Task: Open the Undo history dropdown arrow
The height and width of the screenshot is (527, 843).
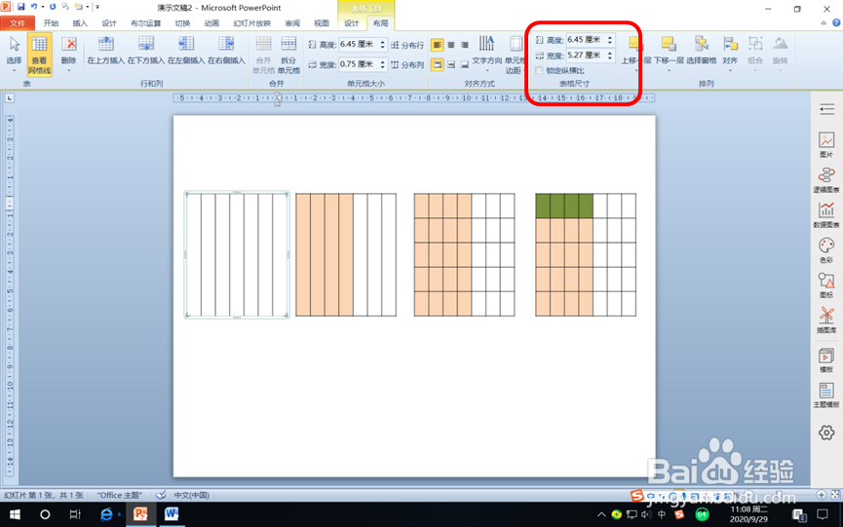Action: 43,7
